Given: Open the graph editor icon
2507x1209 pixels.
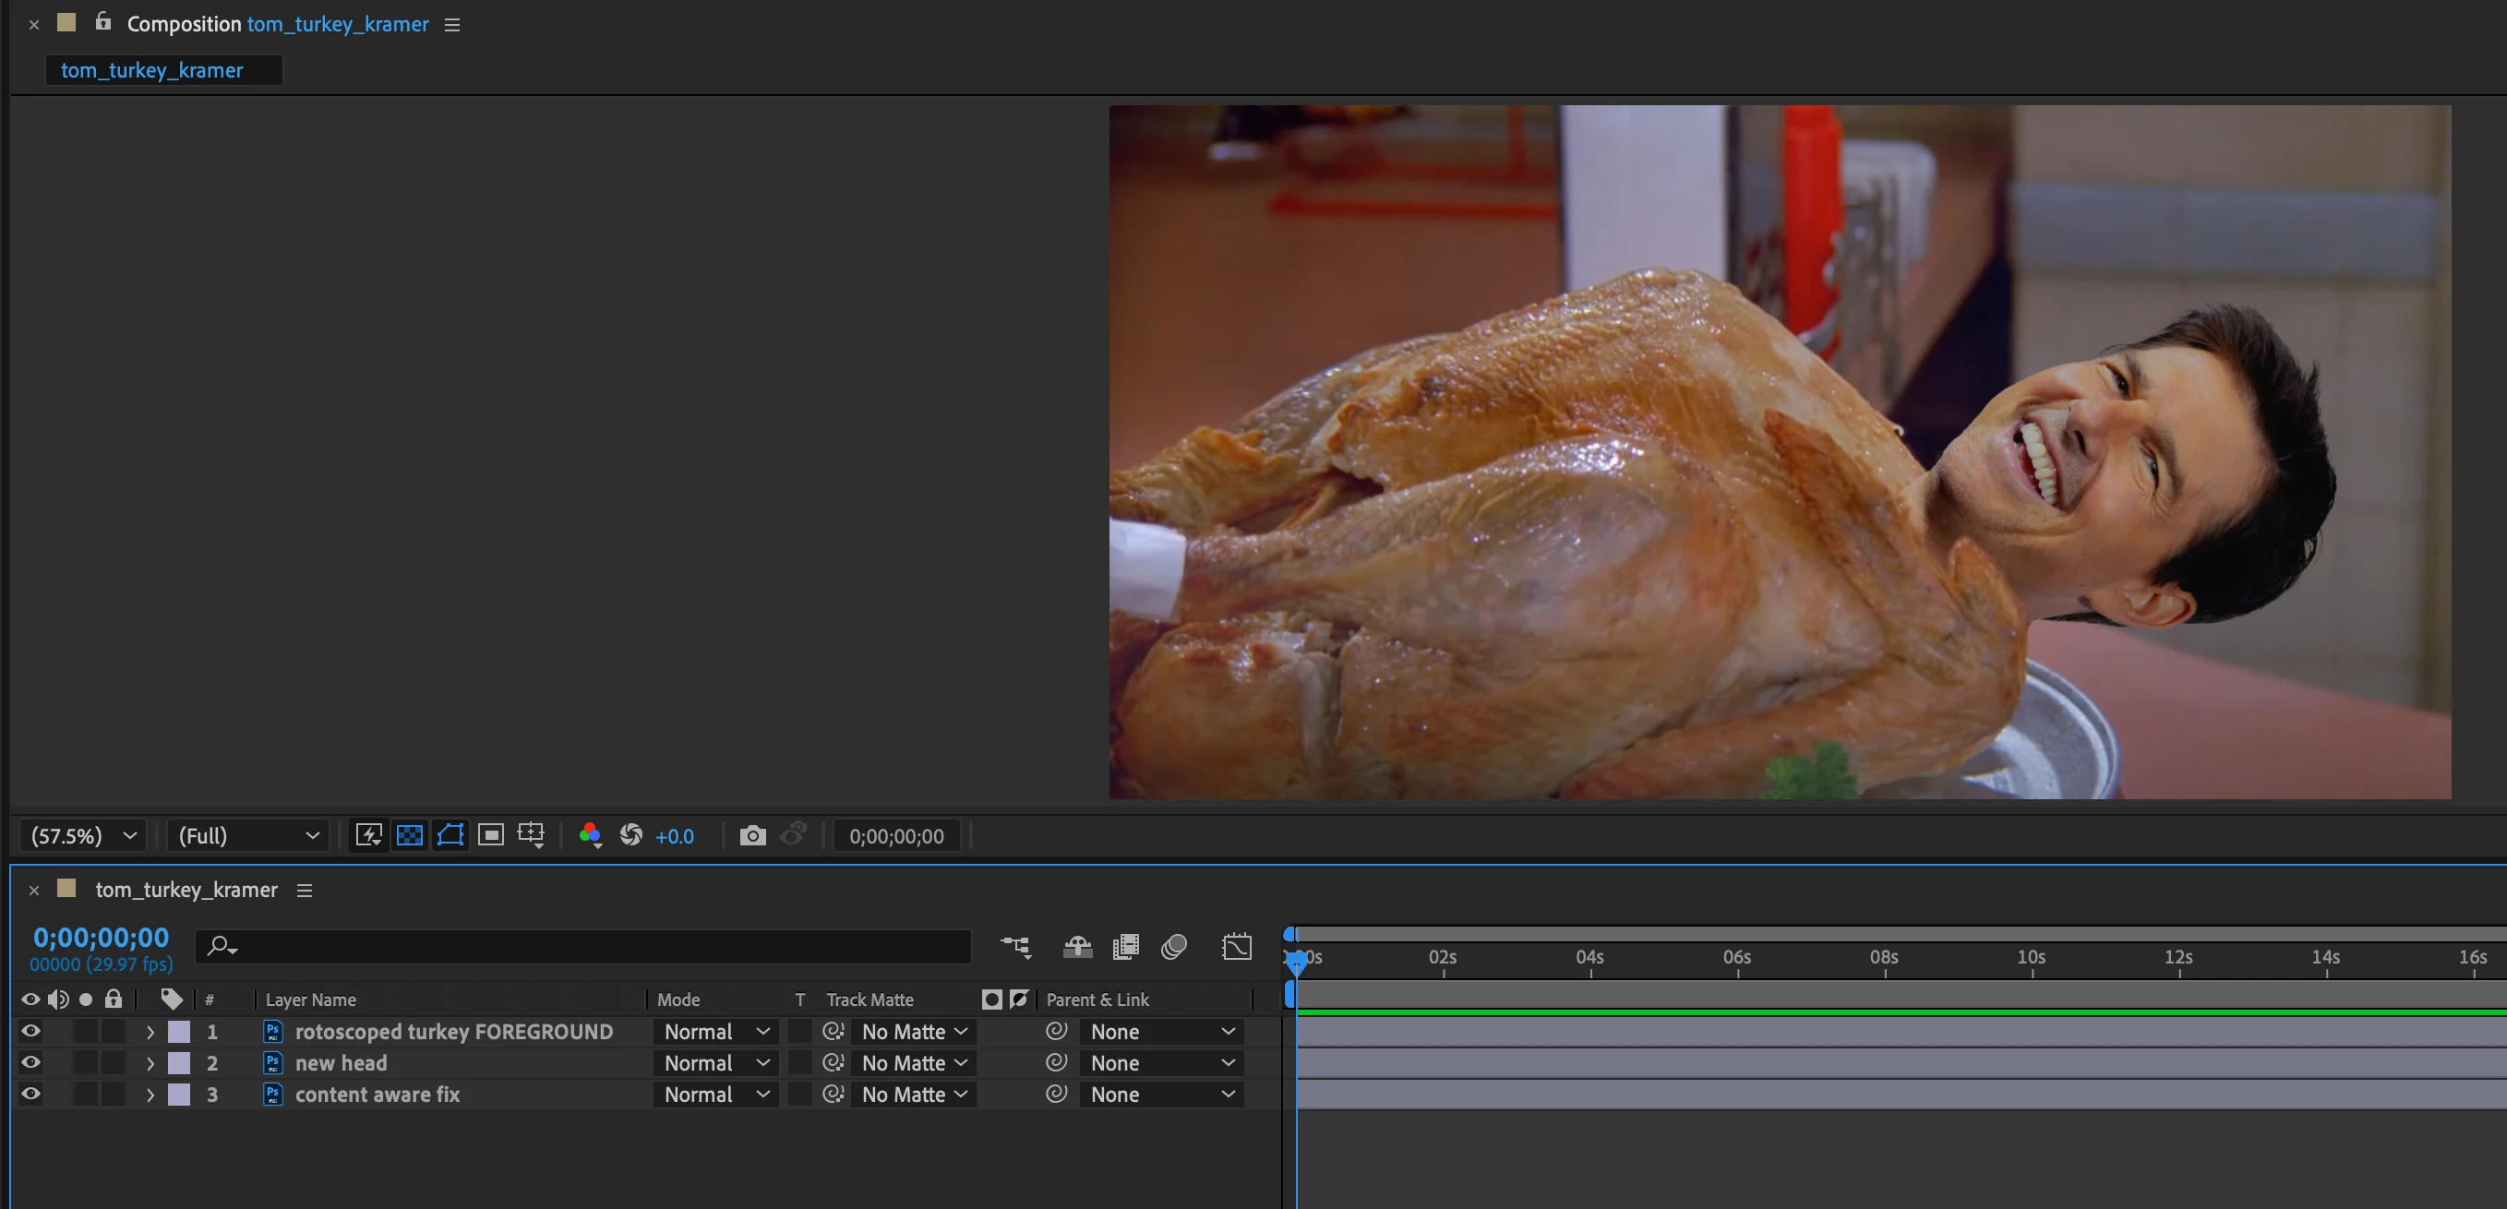Looking at the screenshot, I should pos(1236,946).
